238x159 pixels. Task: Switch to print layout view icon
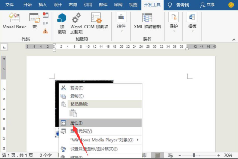[157, 156]
